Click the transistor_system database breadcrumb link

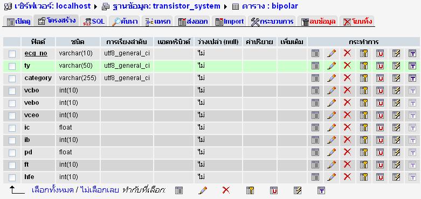pos(187,6)
